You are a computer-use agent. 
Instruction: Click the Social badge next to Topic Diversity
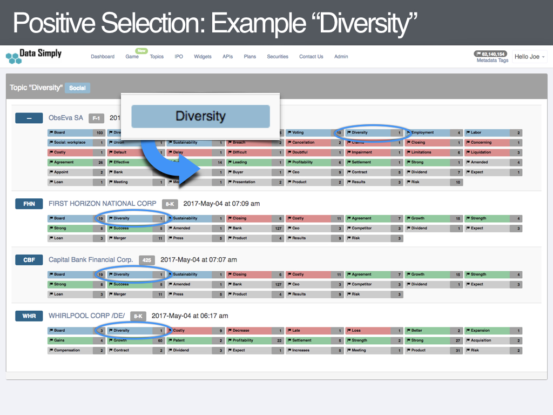[x=78, y=88]
